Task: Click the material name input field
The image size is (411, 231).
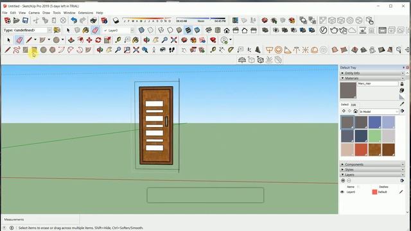Action: pyautogui.click(x=378, y=83)
